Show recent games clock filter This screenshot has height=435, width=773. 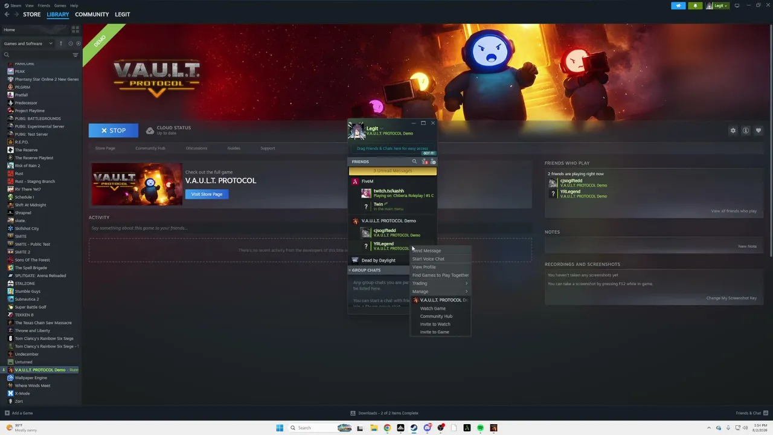[x=70, y=43]
